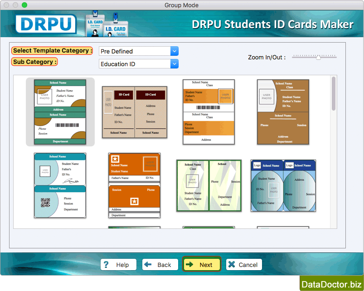Choose the orange striped barcode template
The height and width of the screenshot is (291, 364).
click(x=209, y=112)
